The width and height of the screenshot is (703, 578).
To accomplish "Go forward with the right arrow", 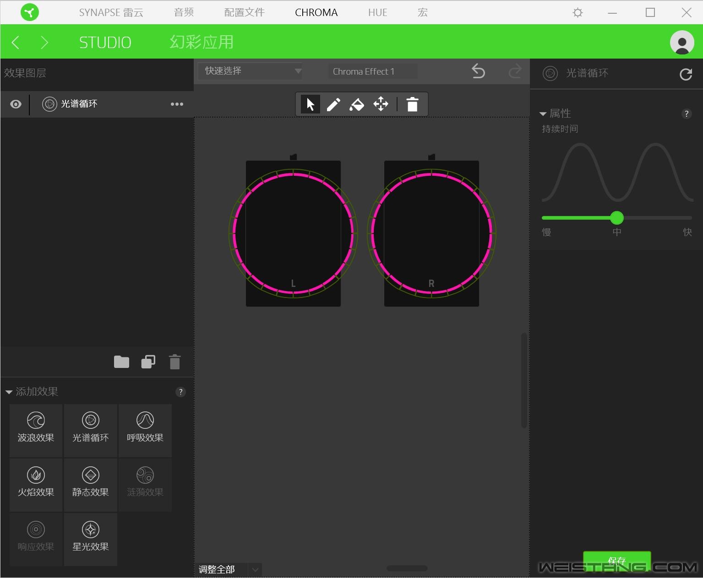I will [44, 43].
